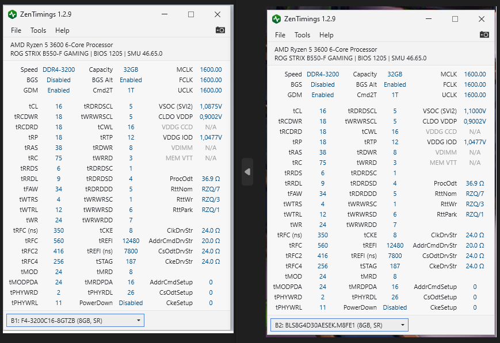Close the left ZenTimings window

tap(217, 14)
